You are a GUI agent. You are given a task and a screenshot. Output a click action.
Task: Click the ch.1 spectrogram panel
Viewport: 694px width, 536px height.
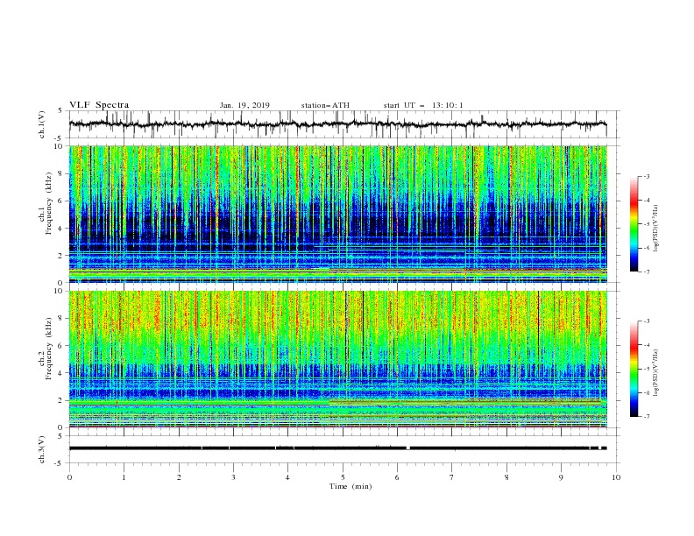pos(337,214)
